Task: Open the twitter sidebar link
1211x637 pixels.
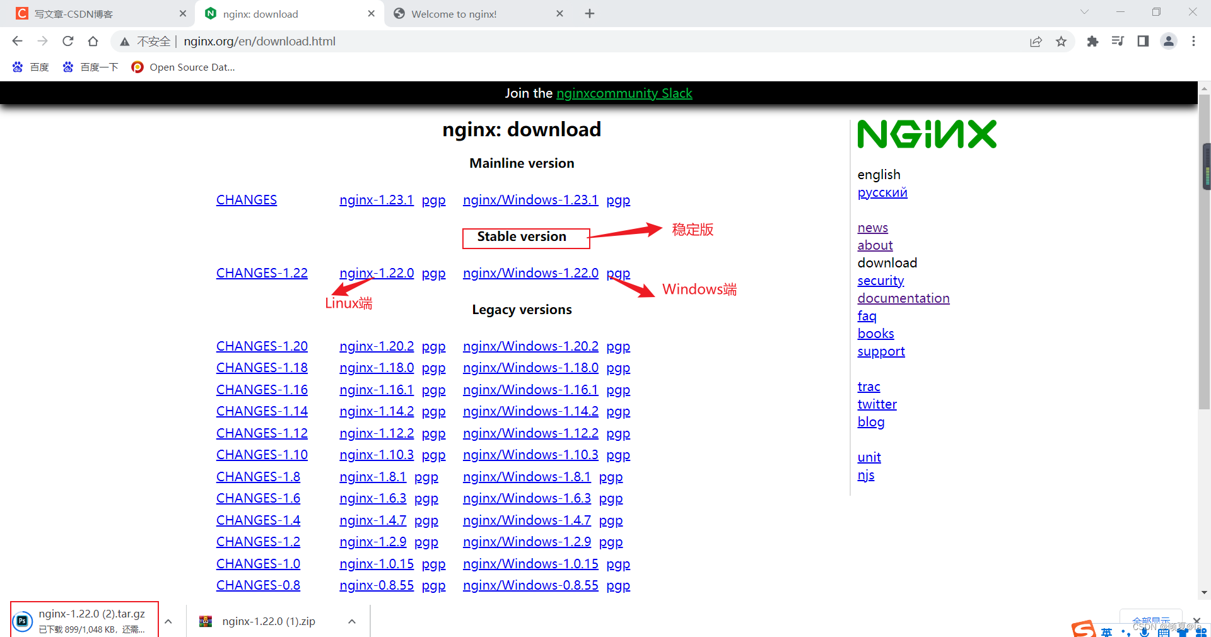Action: pos(877,404)
